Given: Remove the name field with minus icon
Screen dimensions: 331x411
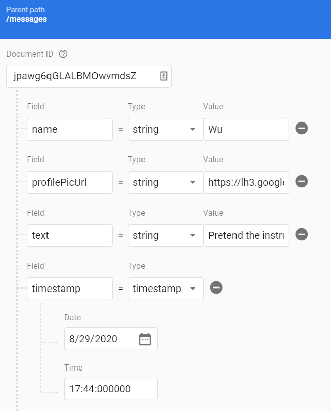Looking at the screenshot, I should click(301, 129).
